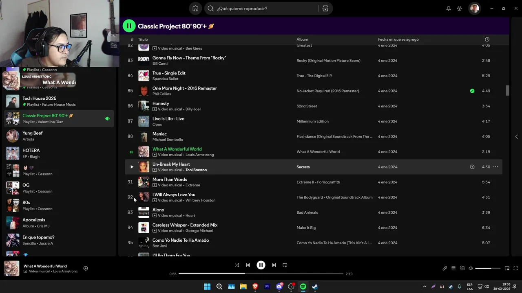The image size is (522, 293).
Task: Open OBS Studio from taskbar
Action: (x=291, y=286)
